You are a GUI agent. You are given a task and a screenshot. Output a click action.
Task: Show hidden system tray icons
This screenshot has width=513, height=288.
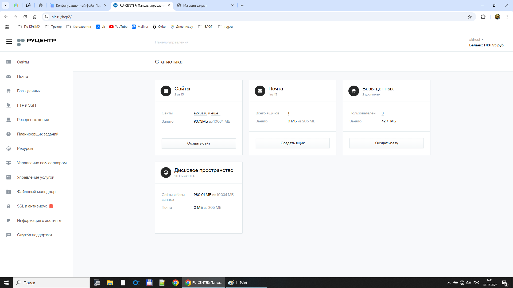(449, 283)
